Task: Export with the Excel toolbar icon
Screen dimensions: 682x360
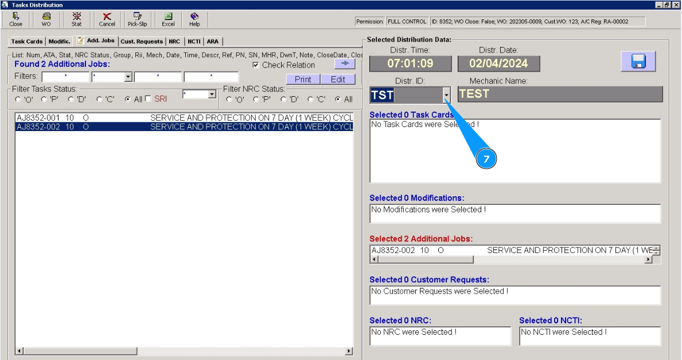Action: click(168, 19)
